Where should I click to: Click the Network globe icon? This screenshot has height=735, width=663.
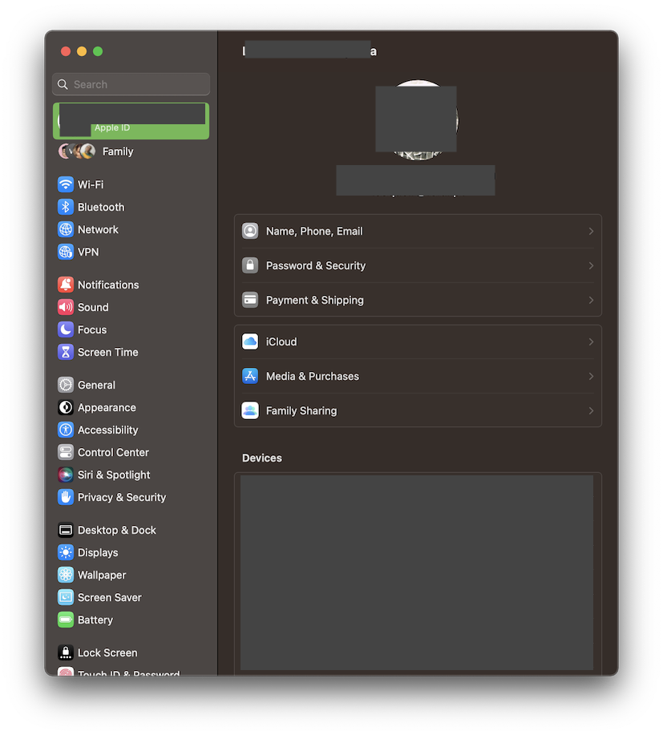pyautogui.click(x=66, y=229)
